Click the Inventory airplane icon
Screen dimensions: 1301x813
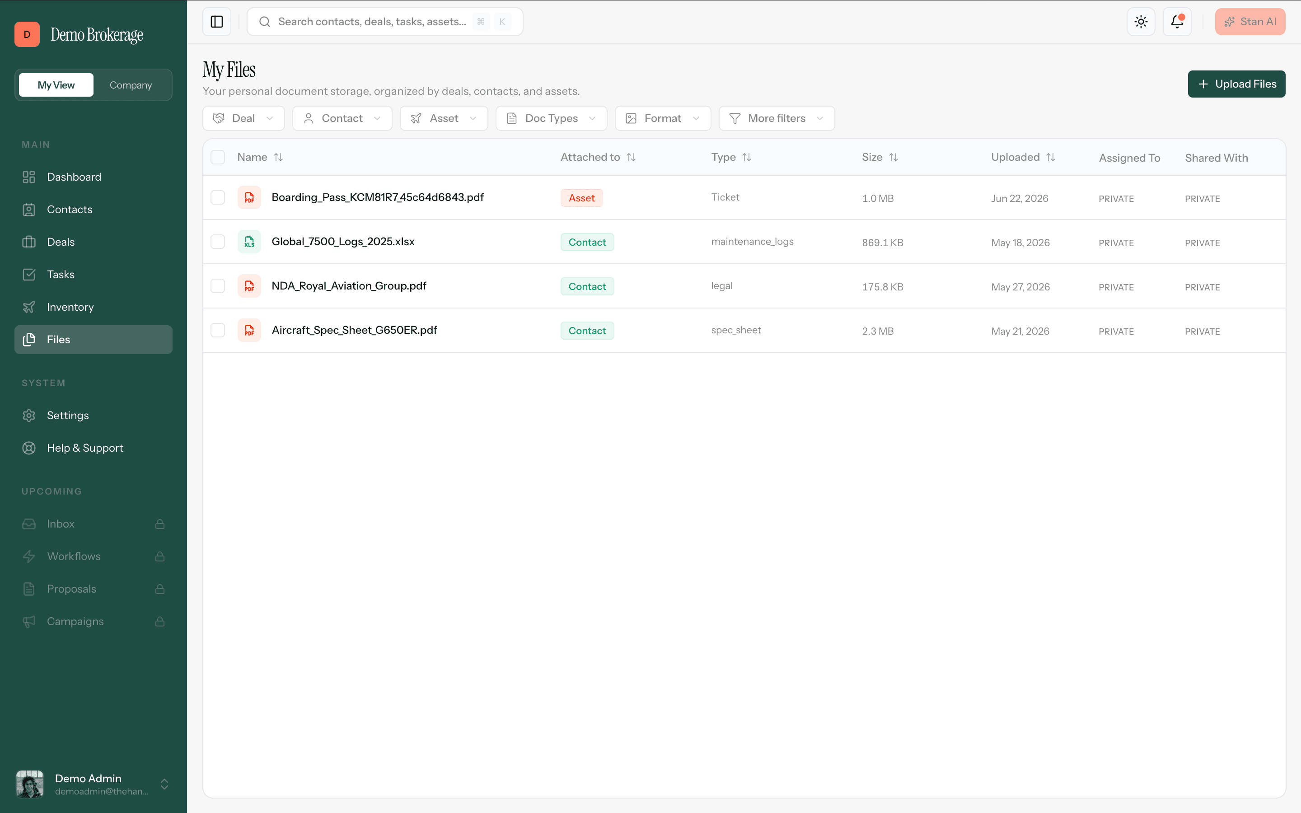coord(29,307)
